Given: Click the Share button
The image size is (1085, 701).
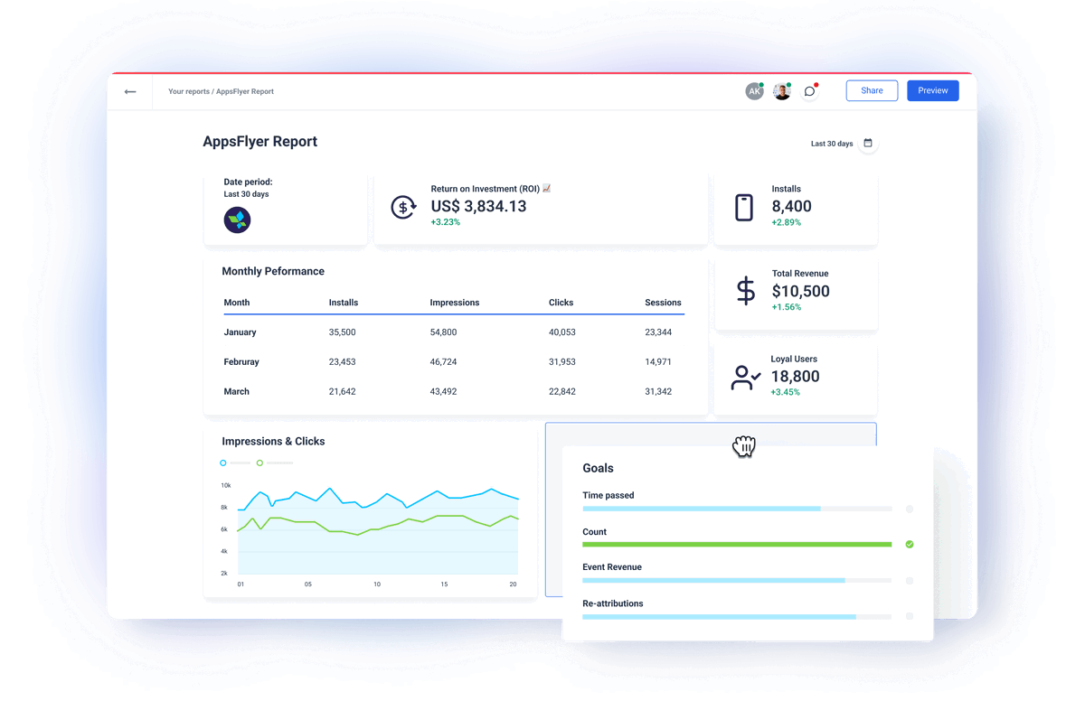Looking at the screenshot, I should 871,90.
